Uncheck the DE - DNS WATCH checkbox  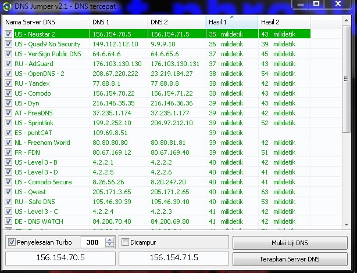pyautogui.click(x=8, y=221)
